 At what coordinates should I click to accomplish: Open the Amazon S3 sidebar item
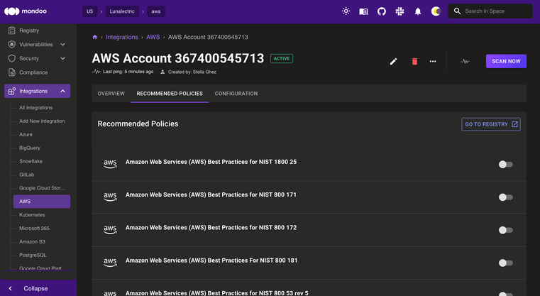point(32,241)
